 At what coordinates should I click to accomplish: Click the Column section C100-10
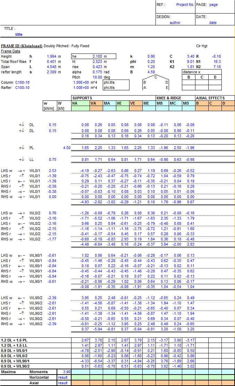(x=23, y=82)
